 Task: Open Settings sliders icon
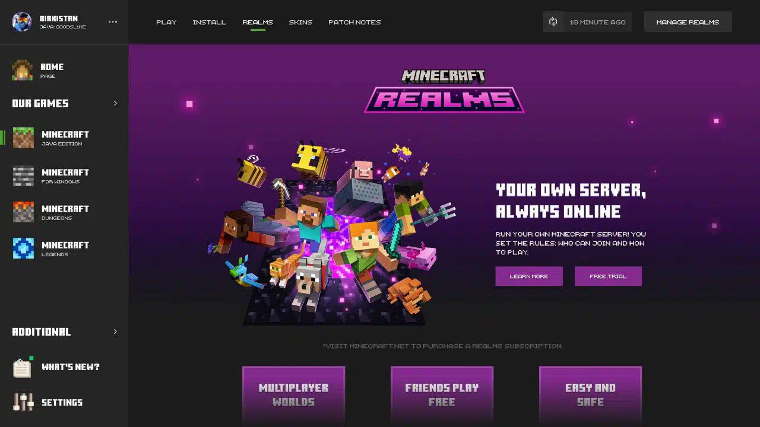24,402
